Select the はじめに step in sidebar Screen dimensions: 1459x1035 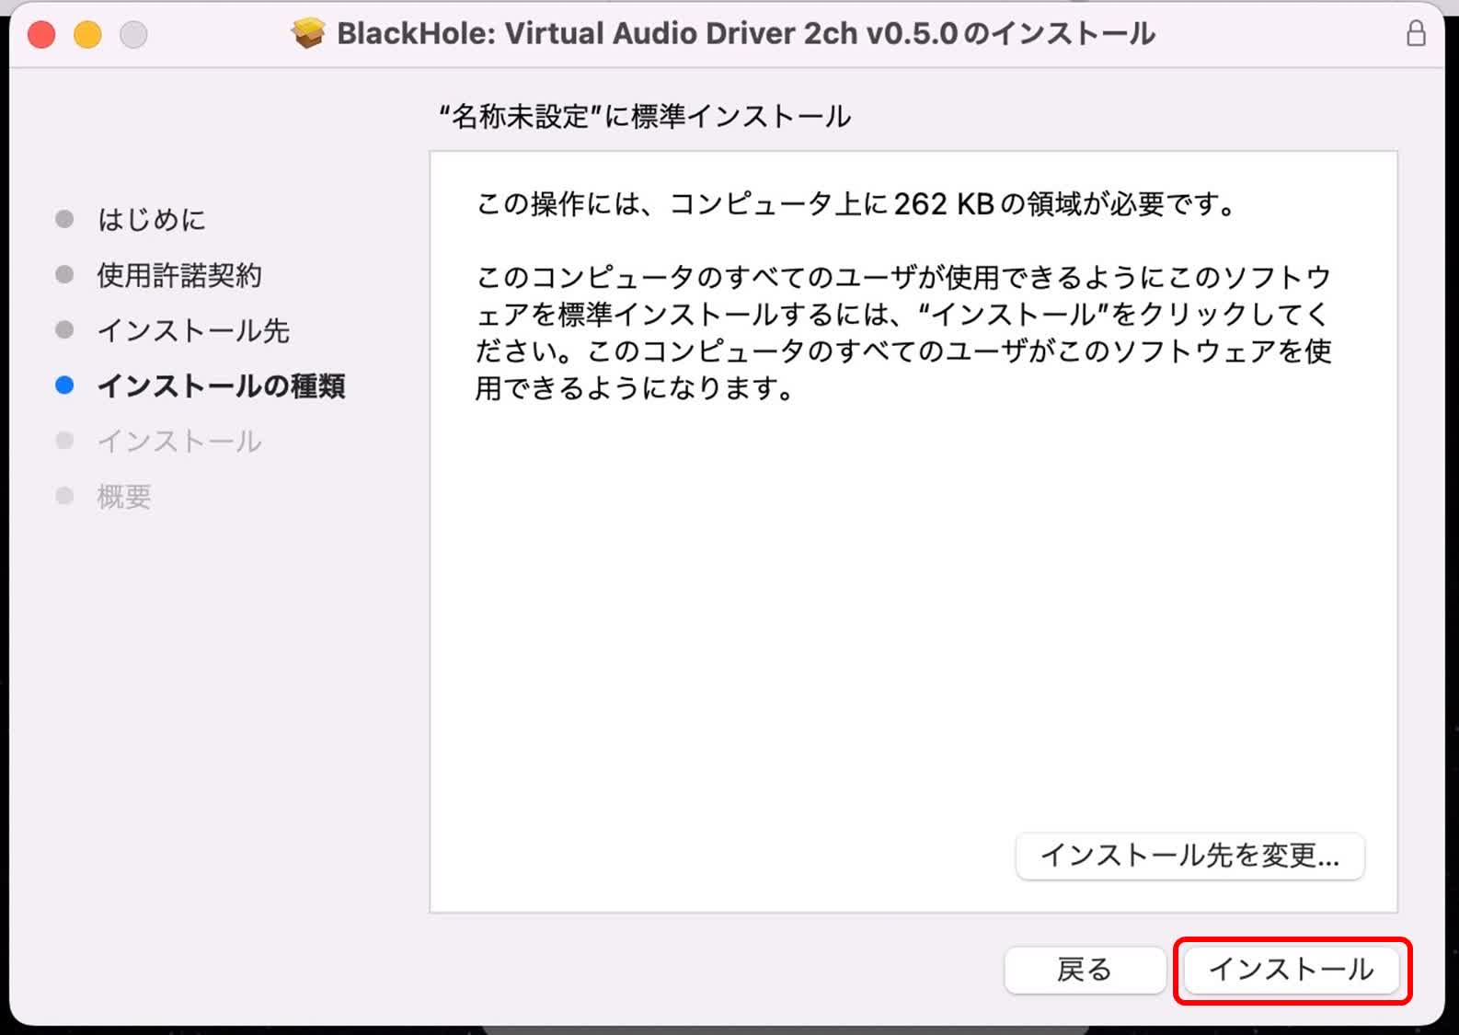click(x=152, y=220)
